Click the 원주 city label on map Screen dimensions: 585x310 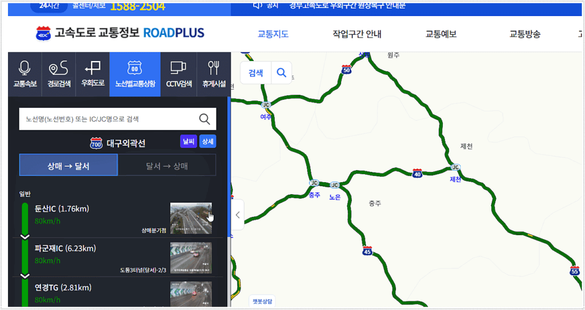[x=394, y=55]
